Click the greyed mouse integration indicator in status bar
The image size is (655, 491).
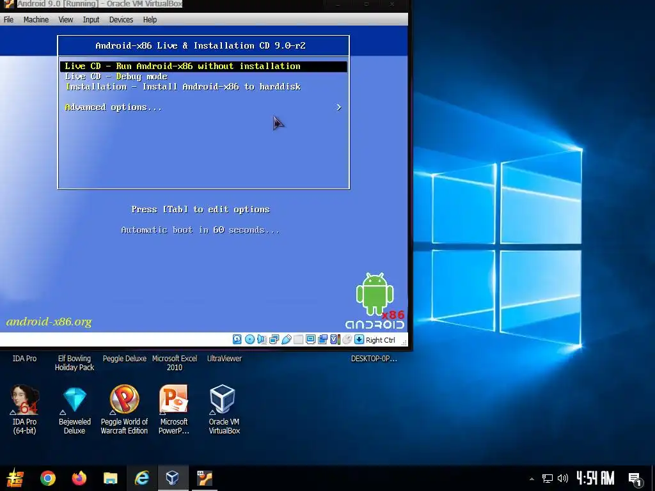coord(347,339)
